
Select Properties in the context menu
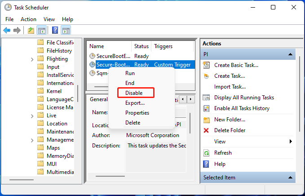(137, 113)
